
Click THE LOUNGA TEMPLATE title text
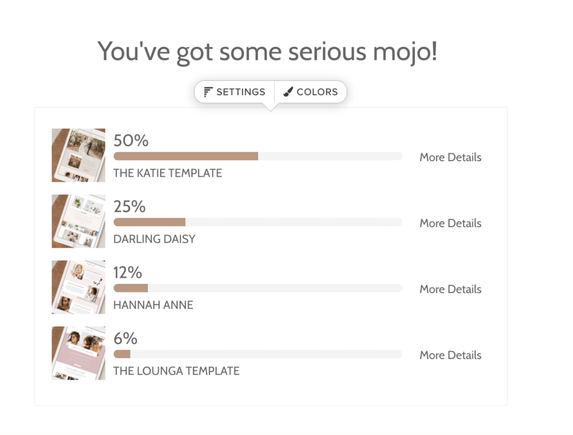pos(176,371)
